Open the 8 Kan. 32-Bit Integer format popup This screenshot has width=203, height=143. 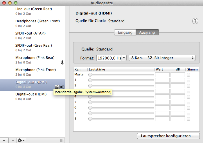(162, 58)
